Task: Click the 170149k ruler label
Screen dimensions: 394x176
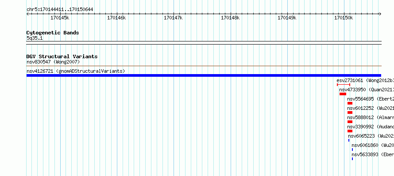Action: [x=287, y=18]
